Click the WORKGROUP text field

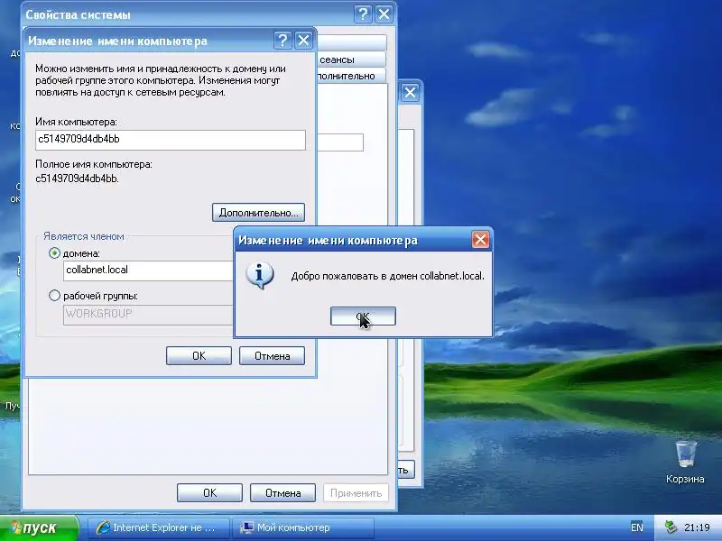pyautogui.click(x=148, y=315)
